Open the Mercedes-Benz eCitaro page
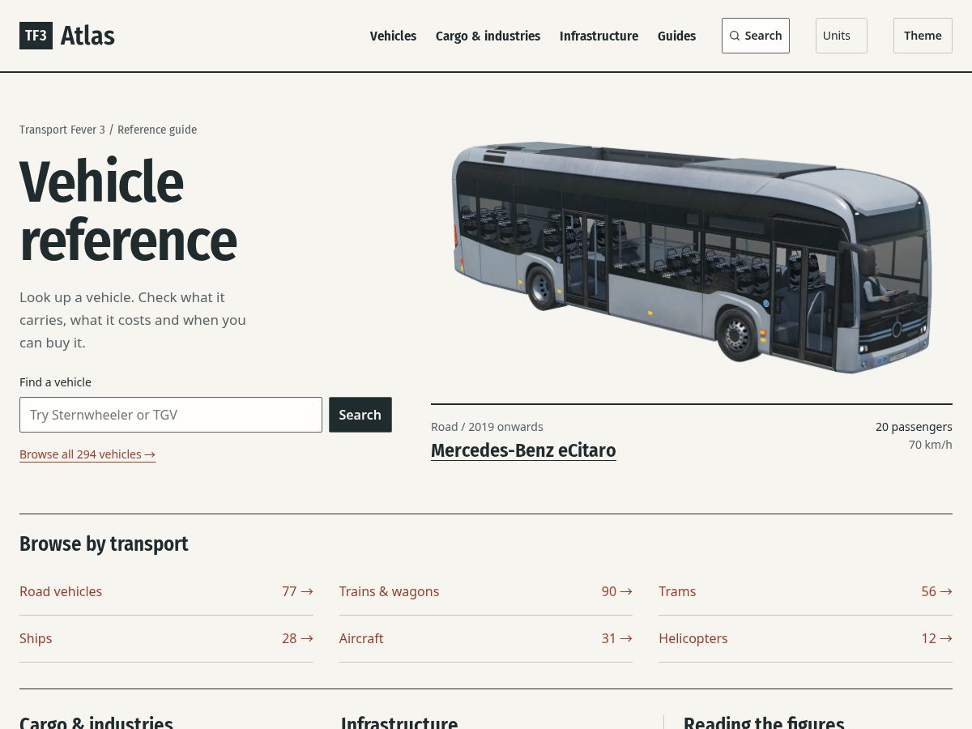The width and height of the screenshot is (972, 729). (x=523, y=450)
